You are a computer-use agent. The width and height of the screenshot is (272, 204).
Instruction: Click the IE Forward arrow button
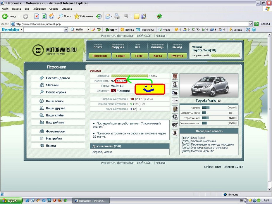tap(25, 16)
